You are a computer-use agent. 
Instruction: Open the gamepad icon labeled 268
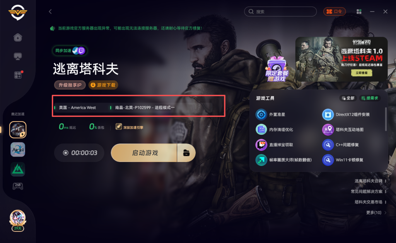coord(18,186)
